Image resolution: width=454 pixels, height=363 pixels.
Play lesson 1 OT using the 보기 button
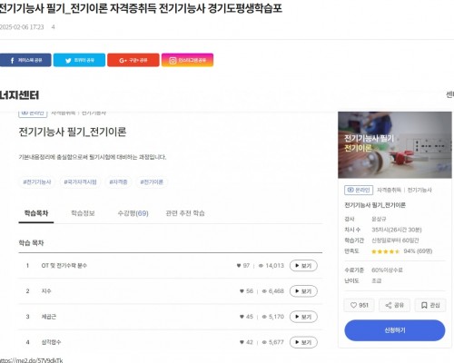pos(303,266)
